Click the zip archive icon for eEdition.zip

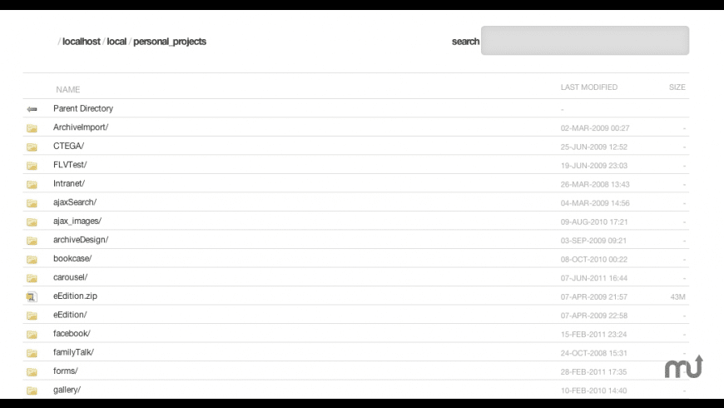(x=32, y=296)
